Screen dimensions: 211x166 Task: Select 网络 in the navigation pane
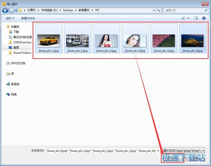coord(14,94)
